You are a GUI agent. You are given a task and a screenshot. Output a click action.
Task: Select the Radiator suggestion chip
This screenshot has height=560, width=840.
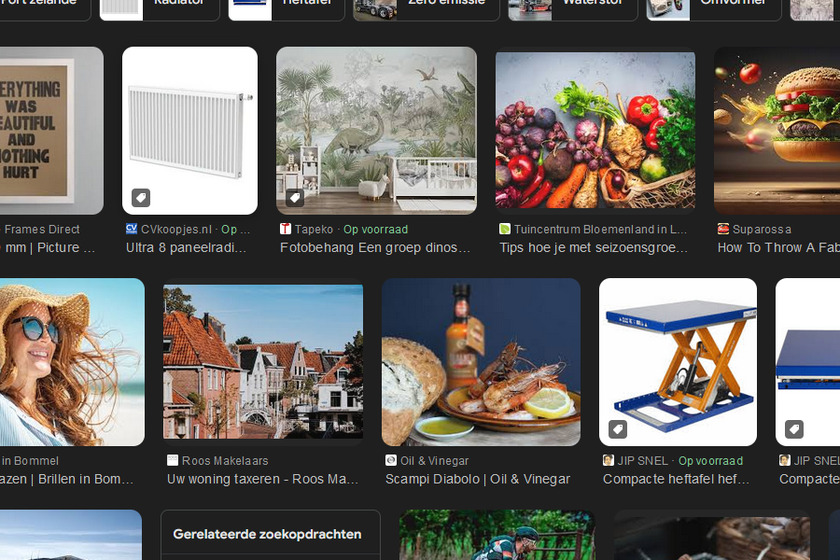pyautogui.click(x=159, y=5)
